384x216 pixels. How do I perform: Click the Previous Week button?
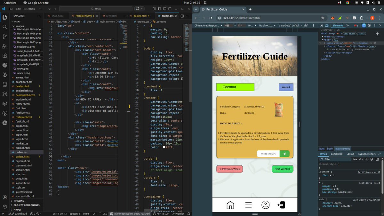pyautogui.click(x=229, y=169)
